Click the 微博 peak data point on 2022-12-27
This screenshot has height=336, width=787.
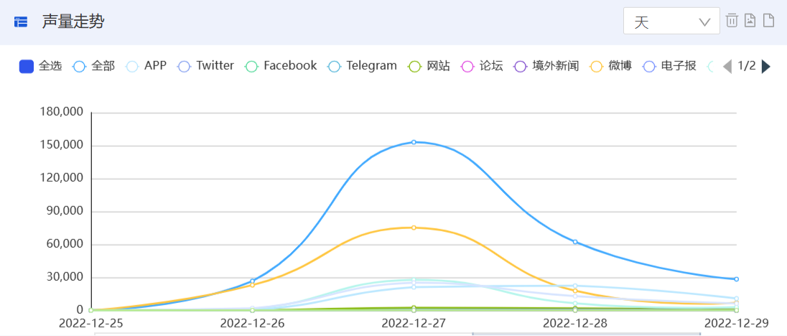point(414,228)
